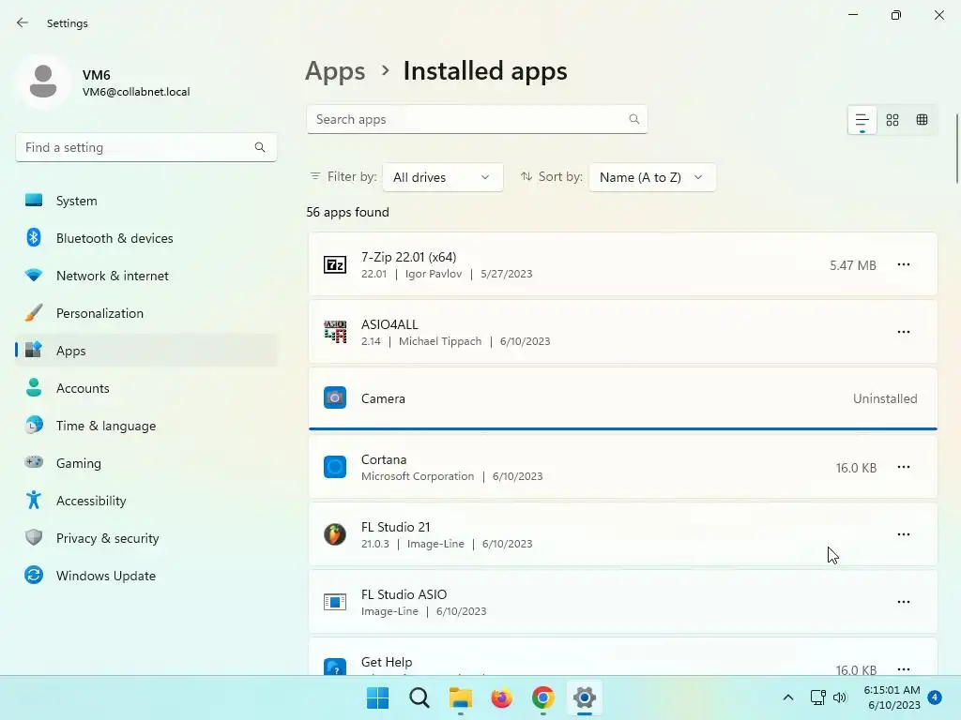
Task: Click the Apps breadcrumb link
Action: pyautogui.click(x=335, y=71)
